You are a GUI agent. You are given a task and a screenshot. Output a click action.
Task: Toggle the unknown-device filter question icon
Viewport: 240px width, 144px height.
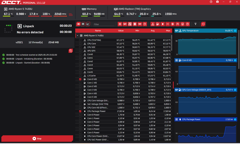coord(145,24)
